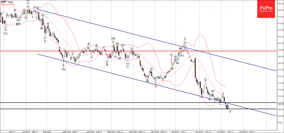Click the circled 'b' wave label near April 2022
This screenshot has width=284, height=133.
click(97, 45)
